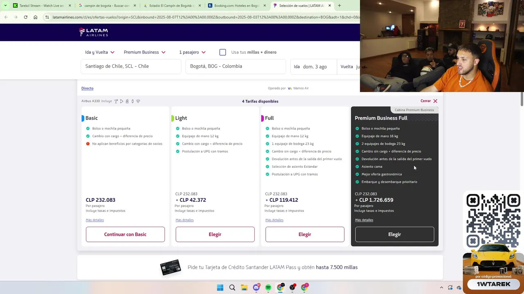Click the origin field Santiago de Chile

coord(131,66)
